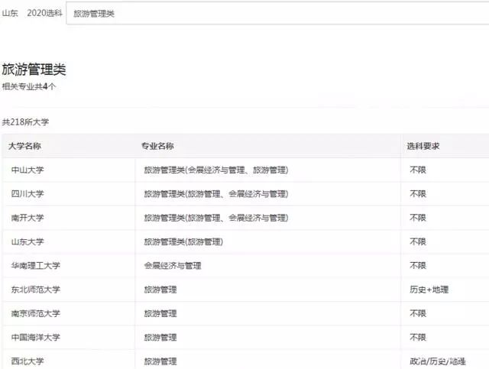Click the 相关专业共4个 text

pos(29,86)
